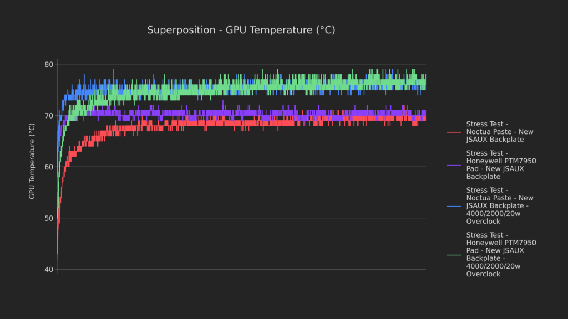This screenshot has height=319, width=568.
Task: Select the vertical GPU Temperature (°C) axis title
Action: point(32,161)
